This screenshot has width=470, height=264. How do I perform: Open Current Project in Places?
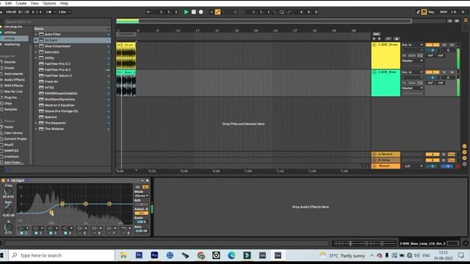coord(15,139)
